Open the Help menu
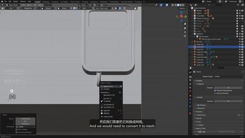This screenshot has height=138, width=245. click(29, 2)
